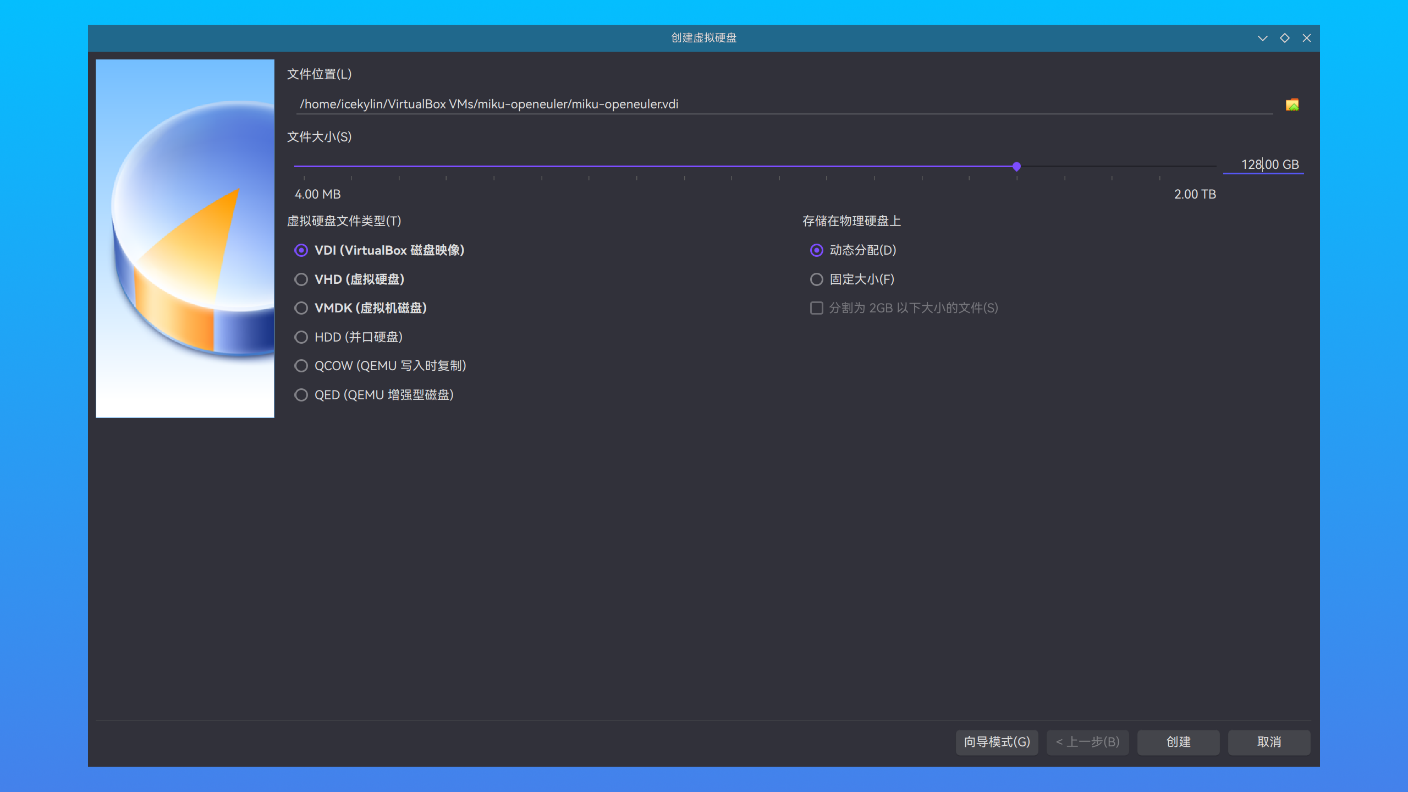Click the virtual disk illustration image

click(185, 238)
